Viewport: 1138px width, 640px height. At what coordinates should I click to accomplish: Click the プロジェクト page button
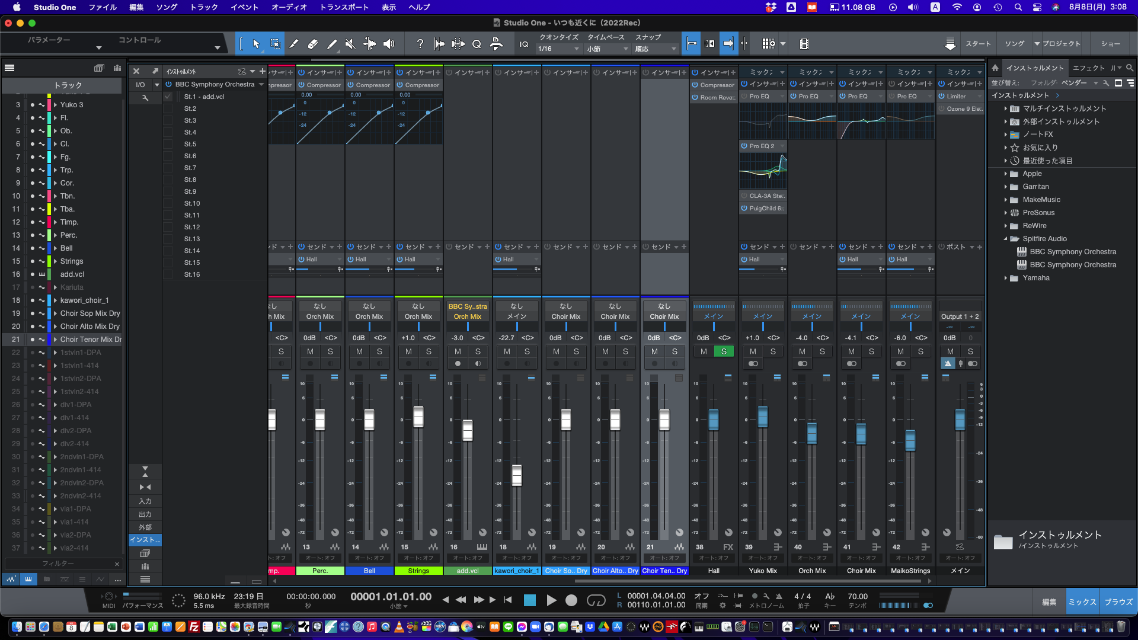[1062, 44]
